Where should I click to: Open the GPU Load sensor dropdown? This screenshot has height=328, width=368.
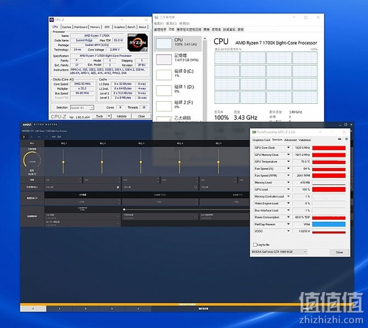(x=289, y=189)
